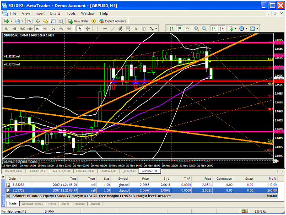
Task: Expand the Profiles dropdown arrow
Action: tap(22, 21)
